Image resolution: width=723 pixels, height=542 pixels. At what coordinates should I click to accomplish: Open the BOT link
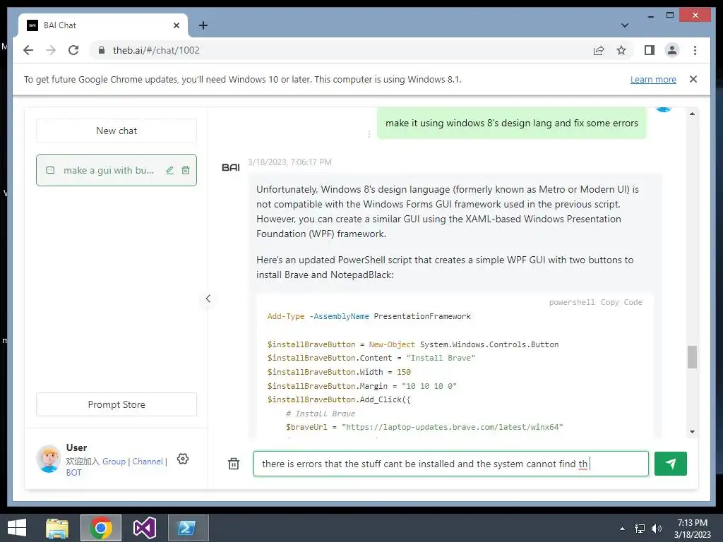click(x=73, y=472)
